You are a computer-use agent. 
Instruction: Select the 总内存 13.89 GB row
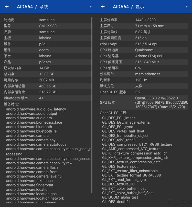tap(47, 74)
